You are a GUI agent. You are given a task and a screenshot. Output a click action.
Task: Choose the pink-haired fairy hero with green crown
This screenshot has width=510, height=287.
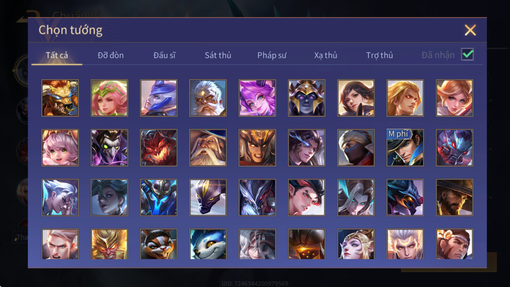(x=109, y=98)
